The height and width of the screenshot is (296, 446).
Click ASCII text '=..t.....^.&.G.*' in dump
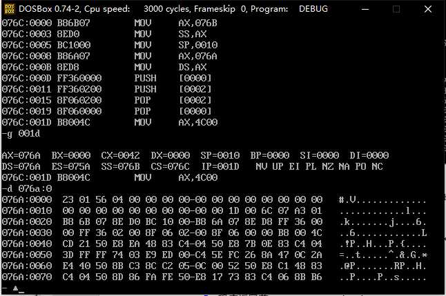(383, 255)
